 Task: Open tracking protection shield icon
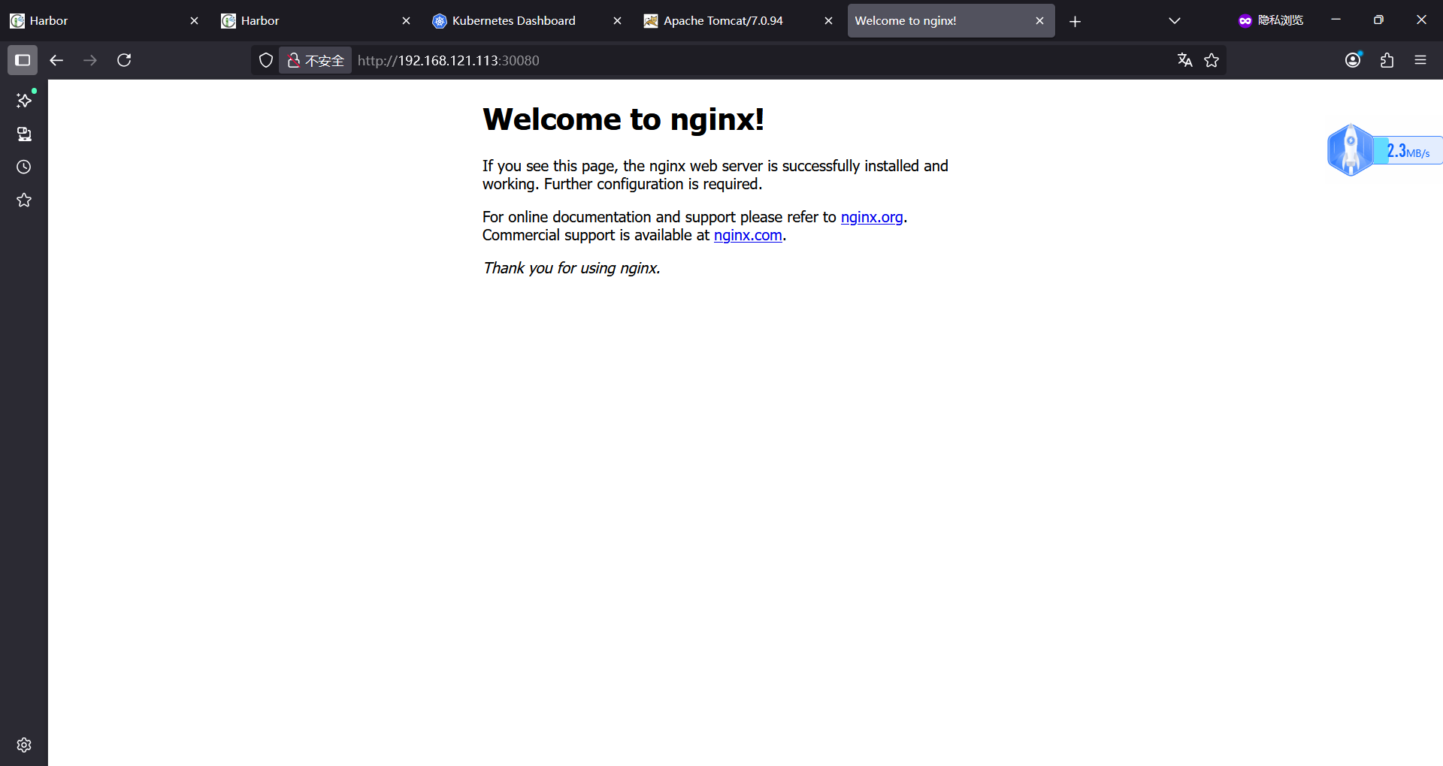(x=266, y=60)
